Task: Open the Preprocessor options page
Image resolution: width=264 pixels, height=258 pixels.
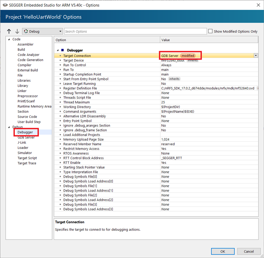Action: 27,96
